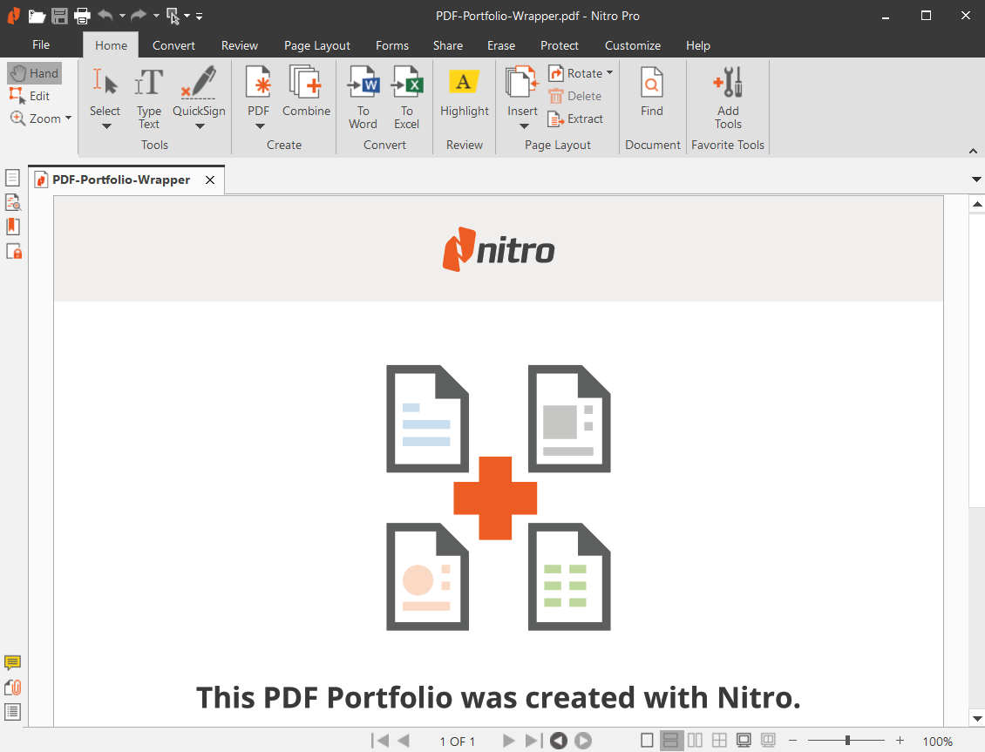Select continuous page view mode
This screenshot has width=985, height=752.
[671, 741]
